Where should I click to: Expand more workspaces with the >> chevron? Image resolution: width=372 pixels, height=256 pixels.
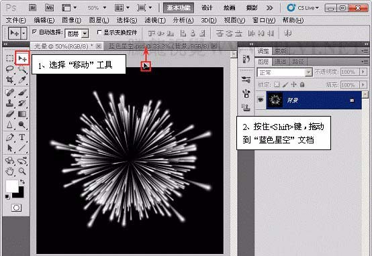[x=269, y=8]
